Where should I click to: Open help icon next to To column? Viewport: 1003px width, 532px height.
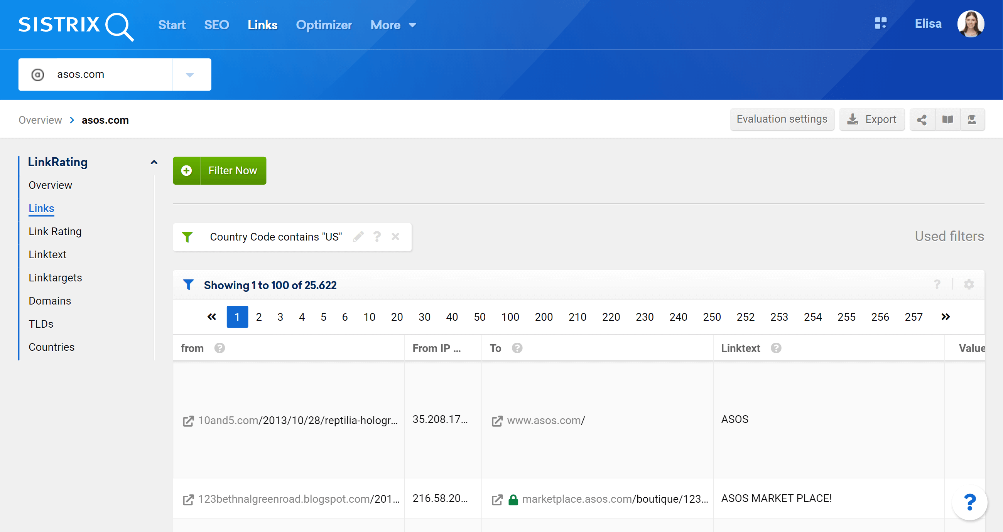517,348
